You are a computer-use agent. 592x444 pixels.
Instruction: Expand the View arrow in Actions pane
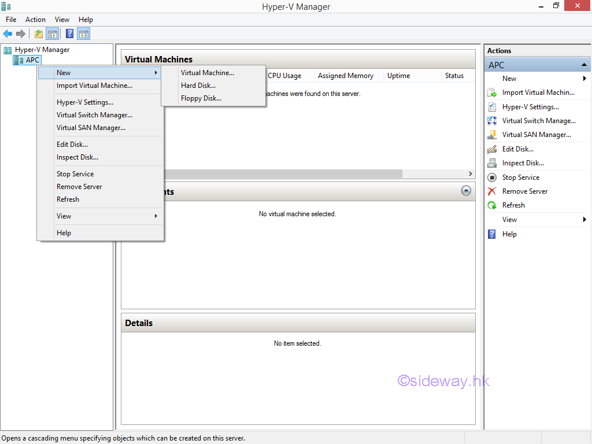(x=584, y=220)
